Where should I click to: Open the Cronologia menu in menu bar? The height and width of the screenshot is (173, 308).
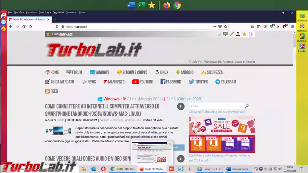tap(44, 12)
